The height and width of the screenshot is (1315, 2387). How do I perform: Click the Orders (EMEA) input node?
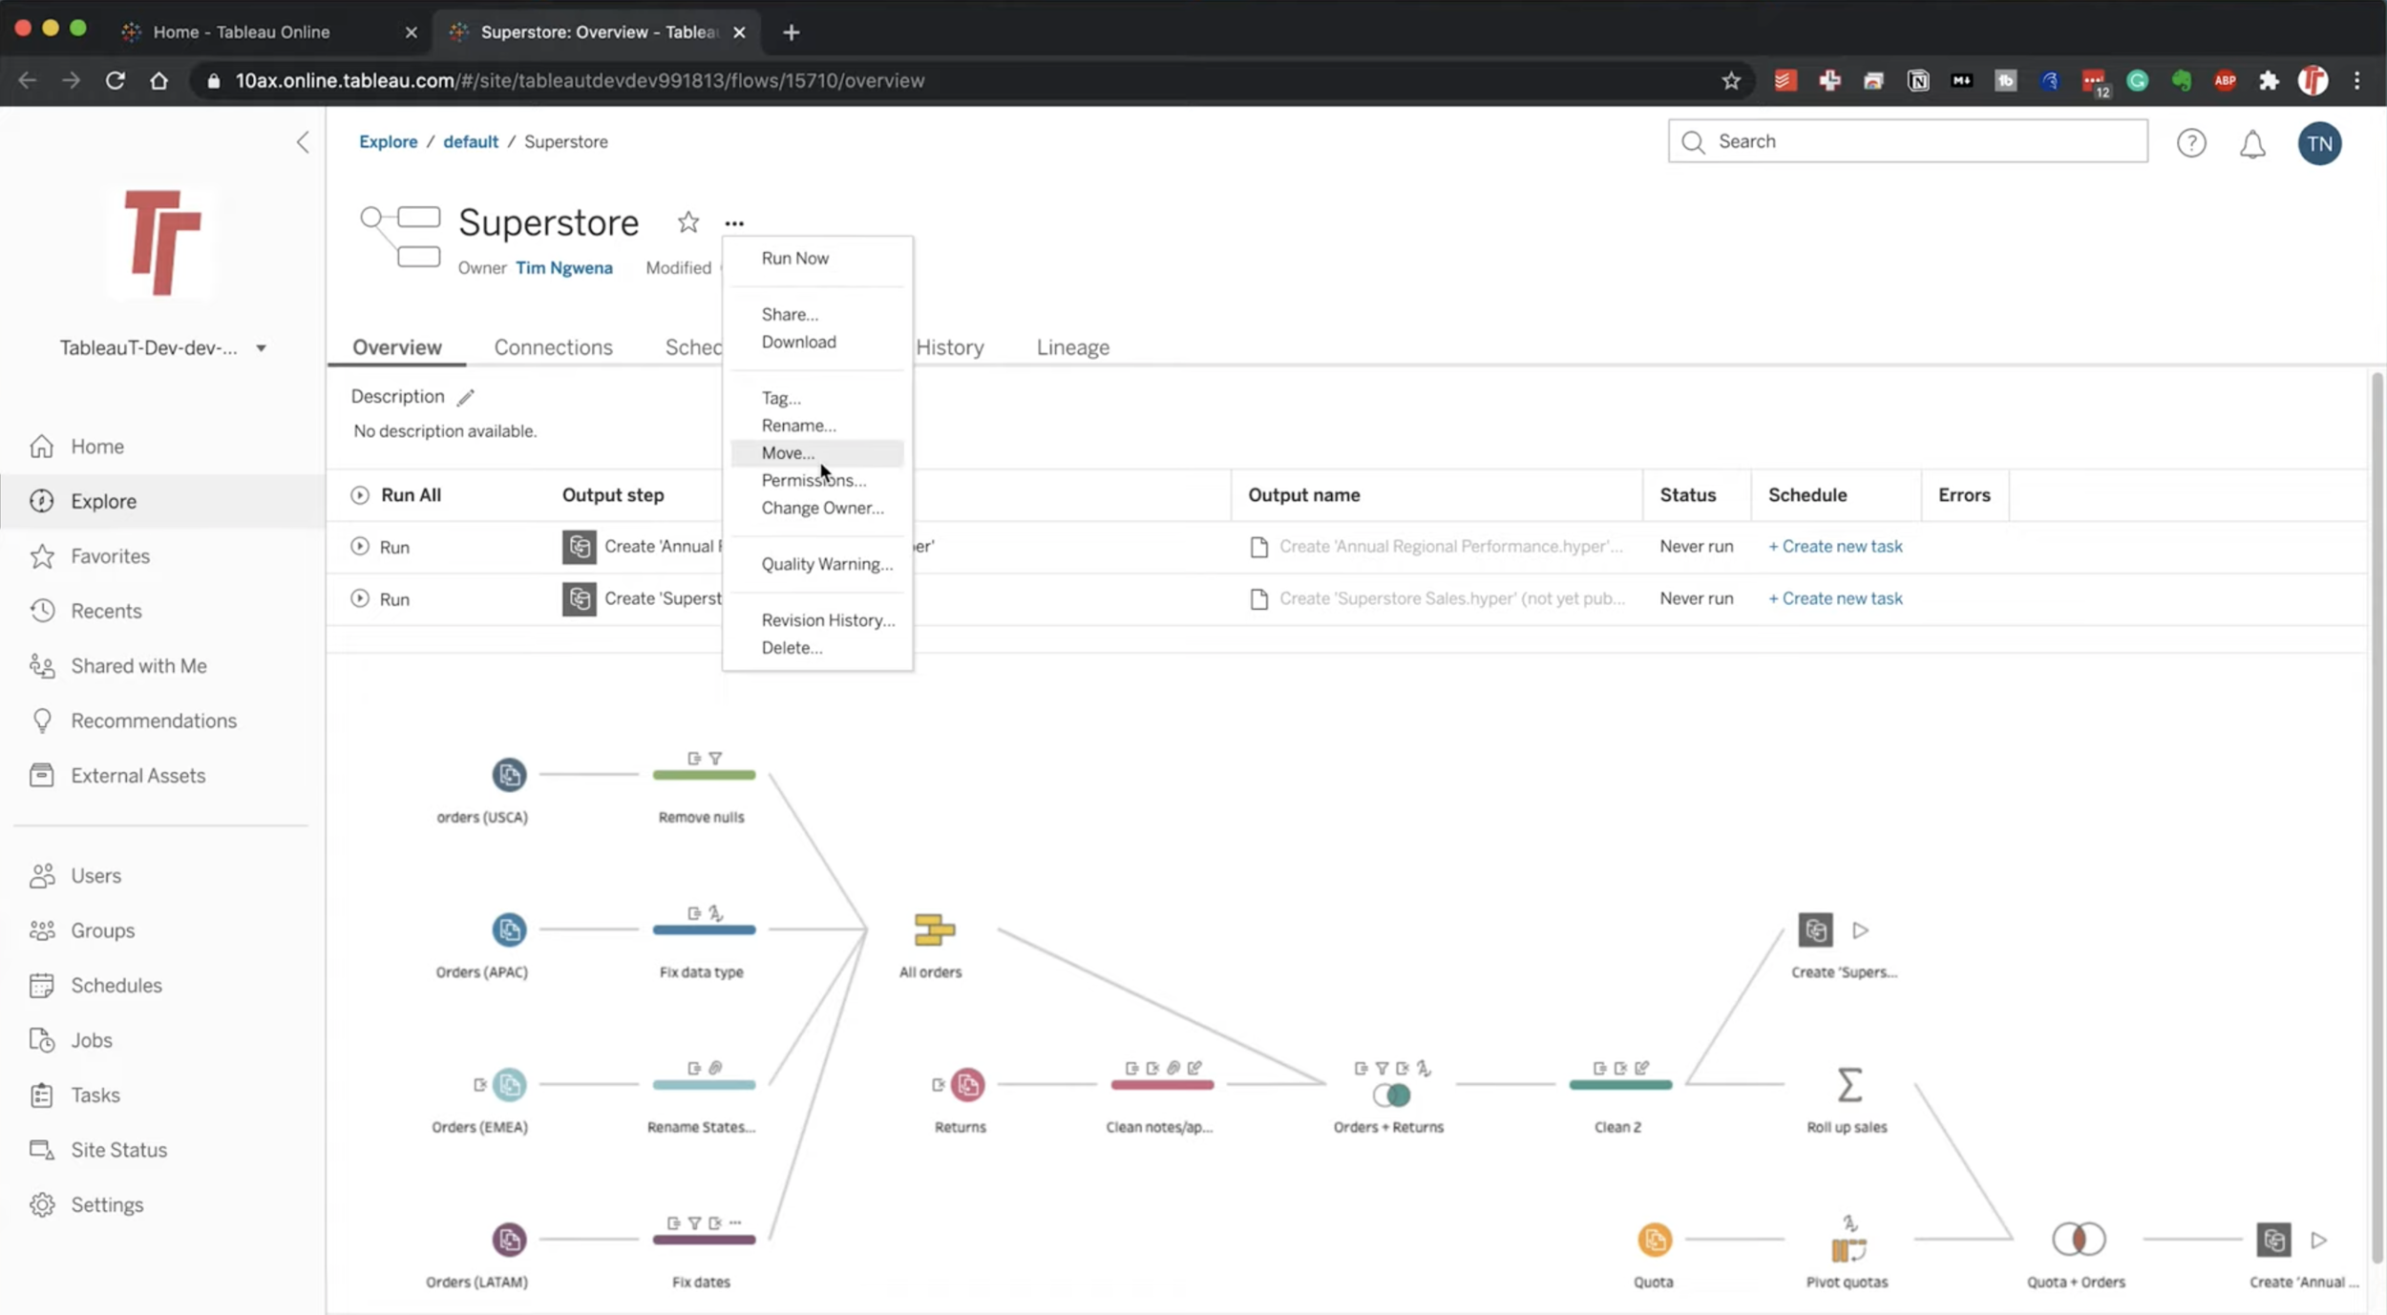point(509,1084)
